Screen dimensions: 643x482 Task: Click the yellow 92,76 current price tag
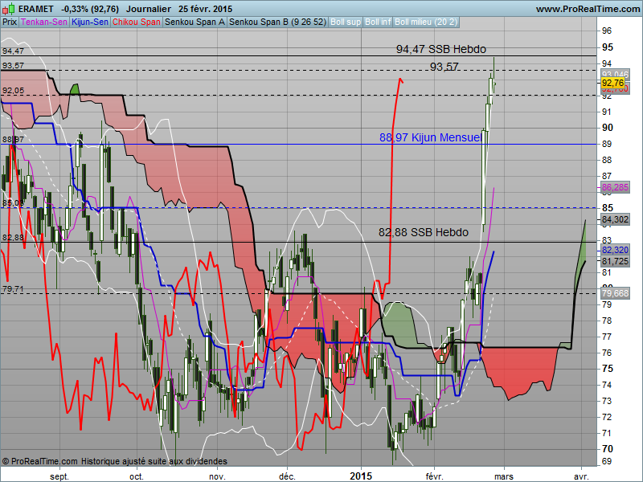pyautogui.click(x=613, y=84)
